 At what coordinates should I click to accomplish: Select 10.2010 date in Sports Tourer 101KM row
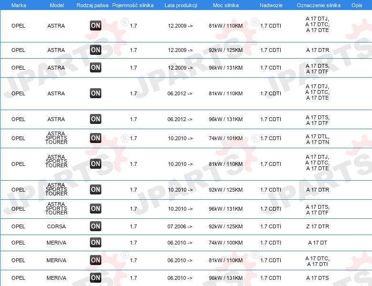180,138
